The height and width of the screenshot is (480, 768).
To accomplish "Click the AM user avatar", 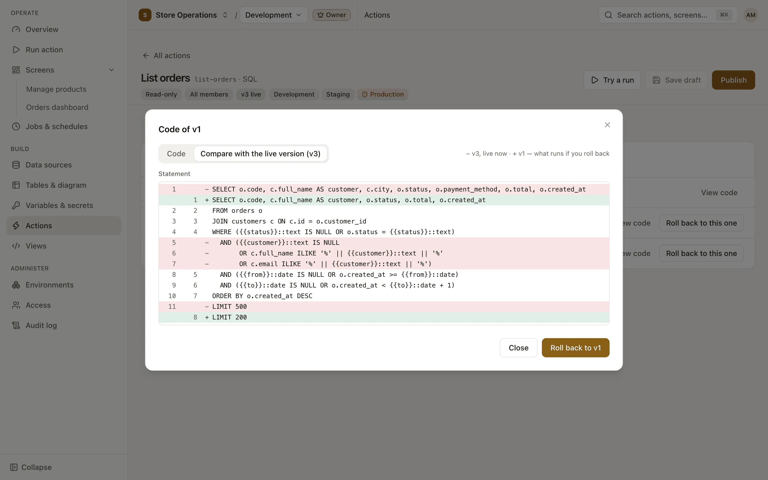I will point(751,15).
